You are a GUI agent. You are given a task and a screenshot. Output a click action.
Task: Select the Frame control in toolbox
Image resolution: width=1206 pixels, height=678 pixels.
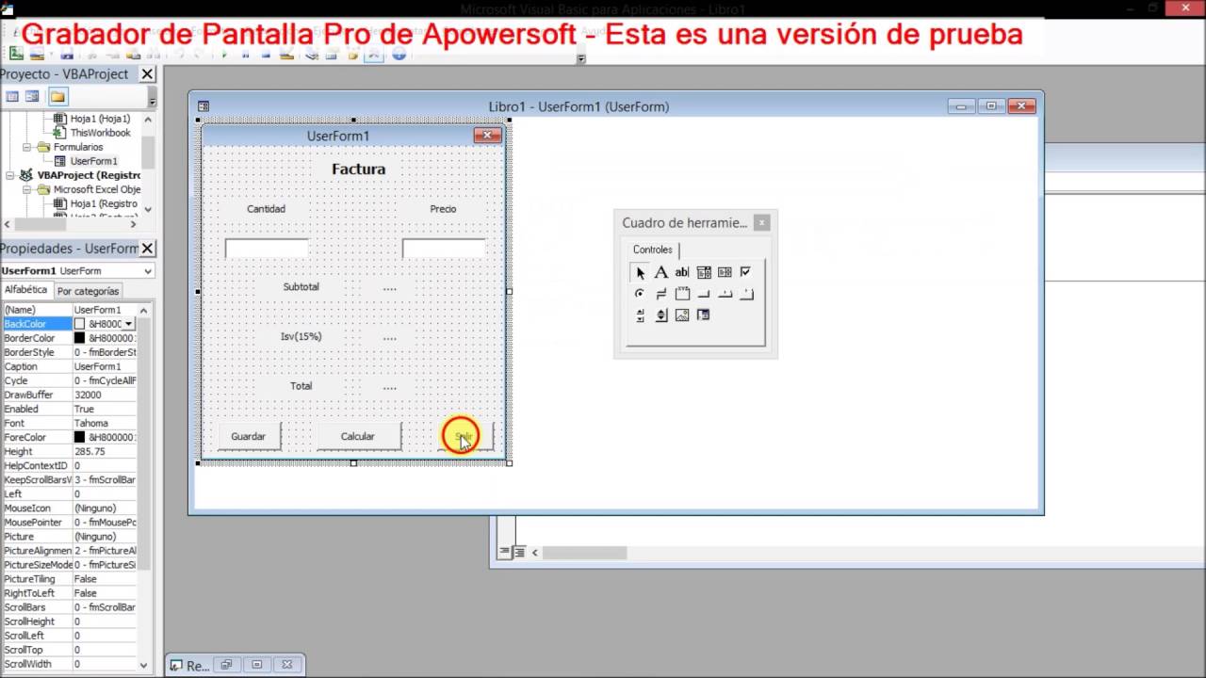click(682, 294)
